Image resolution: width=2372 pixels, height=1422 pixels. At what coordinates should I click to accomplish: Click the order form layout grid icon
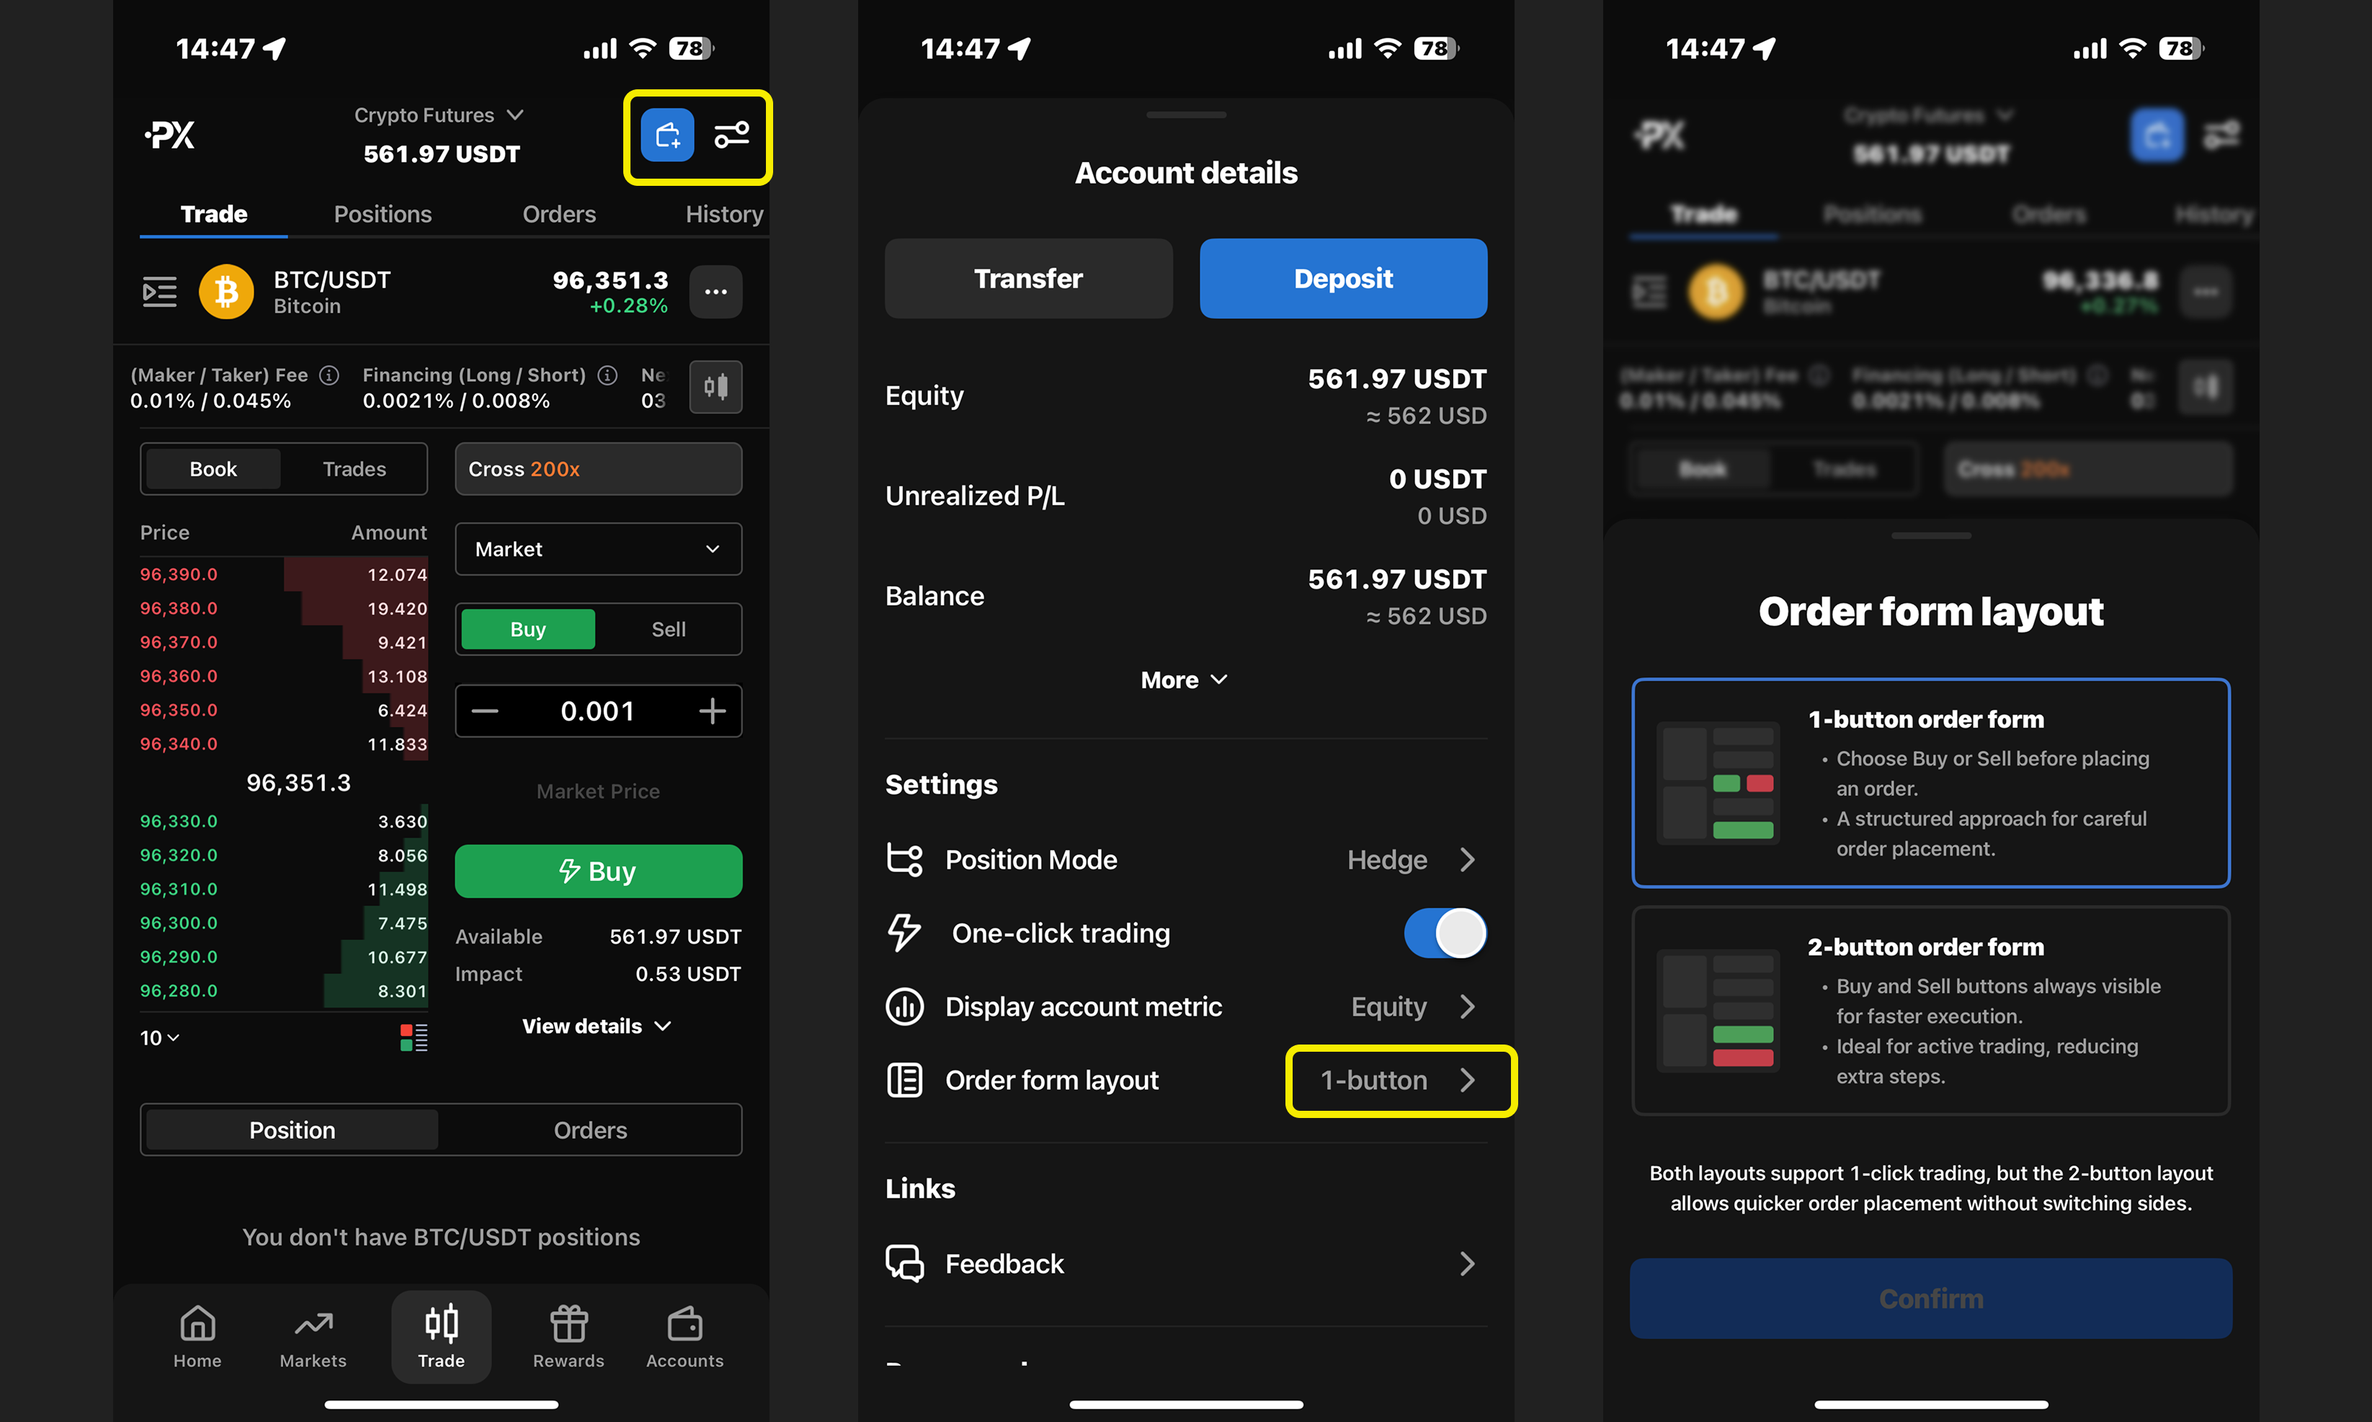point(902,1078)
